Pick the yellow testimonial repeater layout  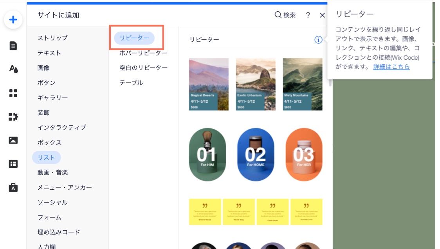256,212
